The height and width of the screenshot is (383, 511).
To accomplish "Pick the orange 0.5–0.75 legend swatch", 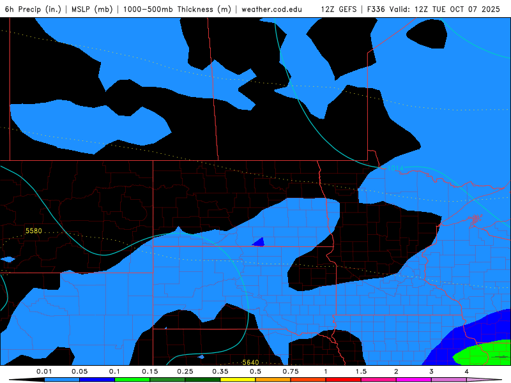I will (x=273, y=380).
